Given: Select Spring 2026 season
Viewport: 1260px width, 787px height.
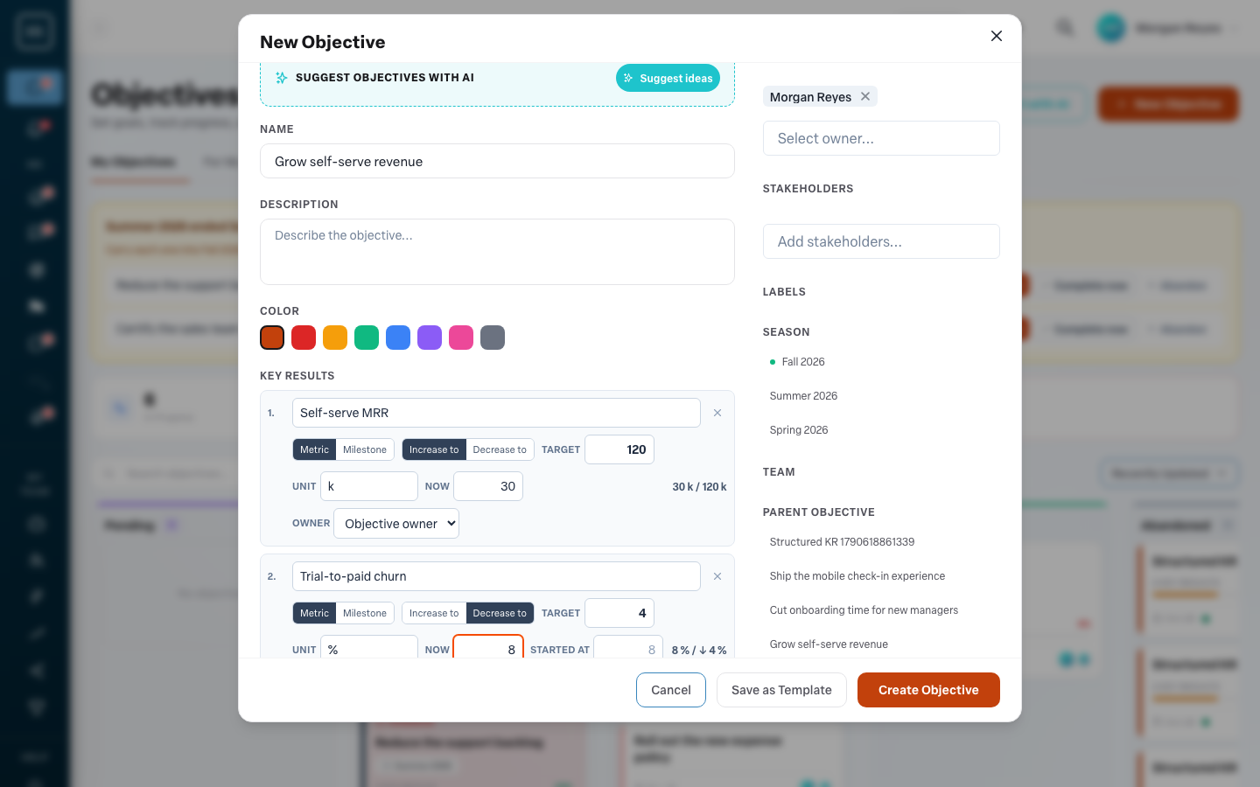Looking at the screenshot, I should click(x=881, y=430).
